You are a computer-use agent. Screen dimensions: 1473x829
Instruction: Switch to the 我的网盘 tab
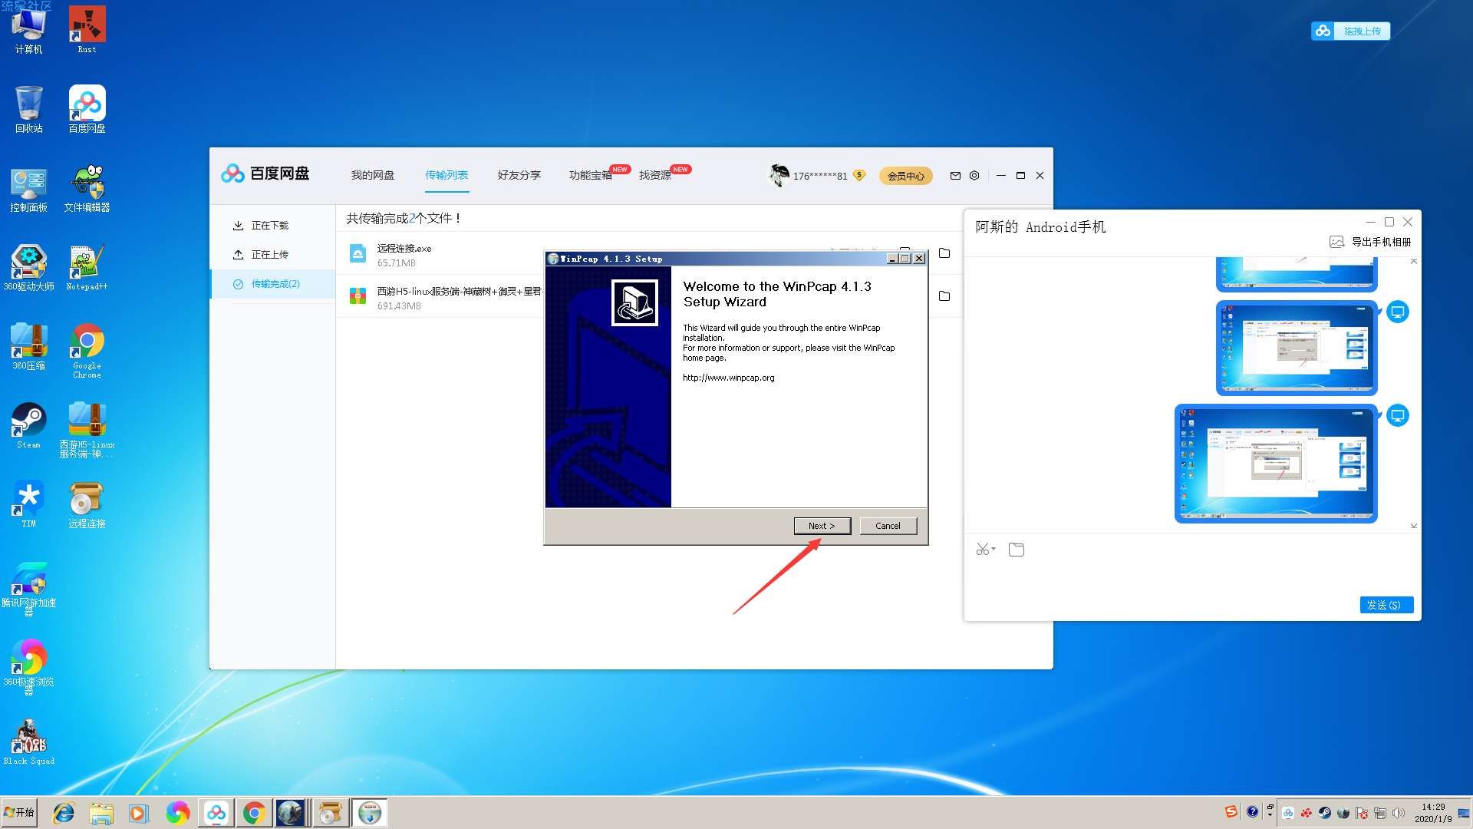click(x=373, y=175)
